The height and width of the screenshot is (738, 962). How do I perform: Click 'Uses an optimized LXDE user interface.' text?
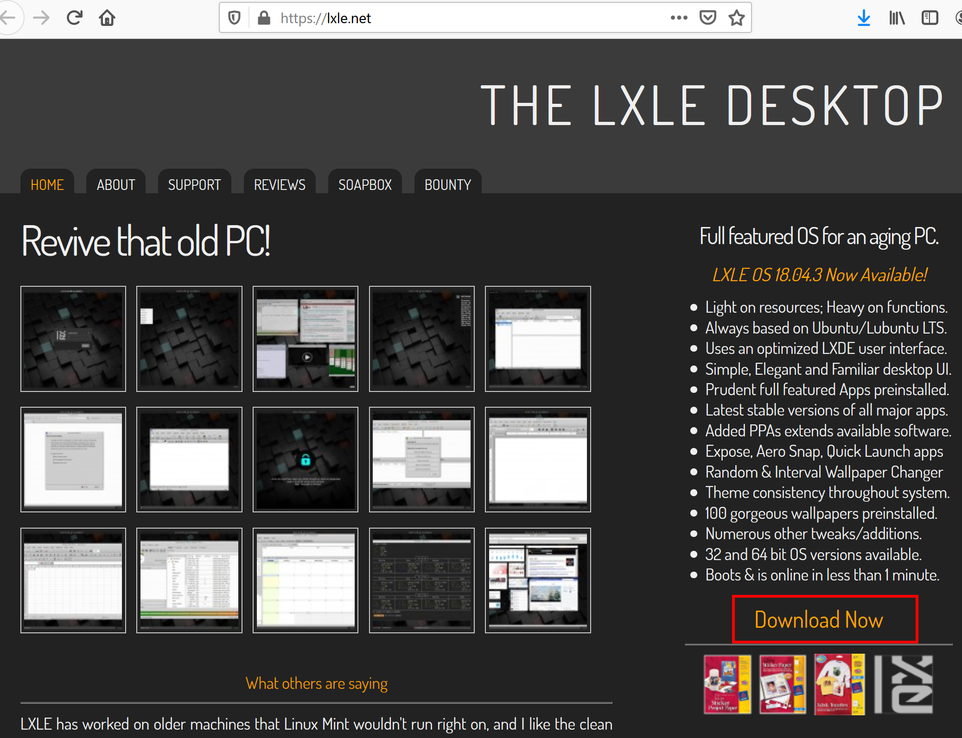click(826, 348)
